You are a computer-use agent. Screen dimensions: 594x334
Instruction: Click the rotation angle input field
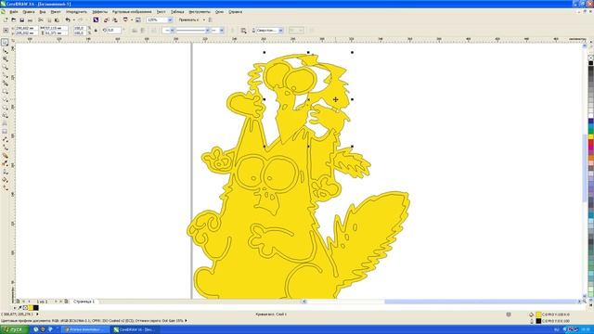113,31
